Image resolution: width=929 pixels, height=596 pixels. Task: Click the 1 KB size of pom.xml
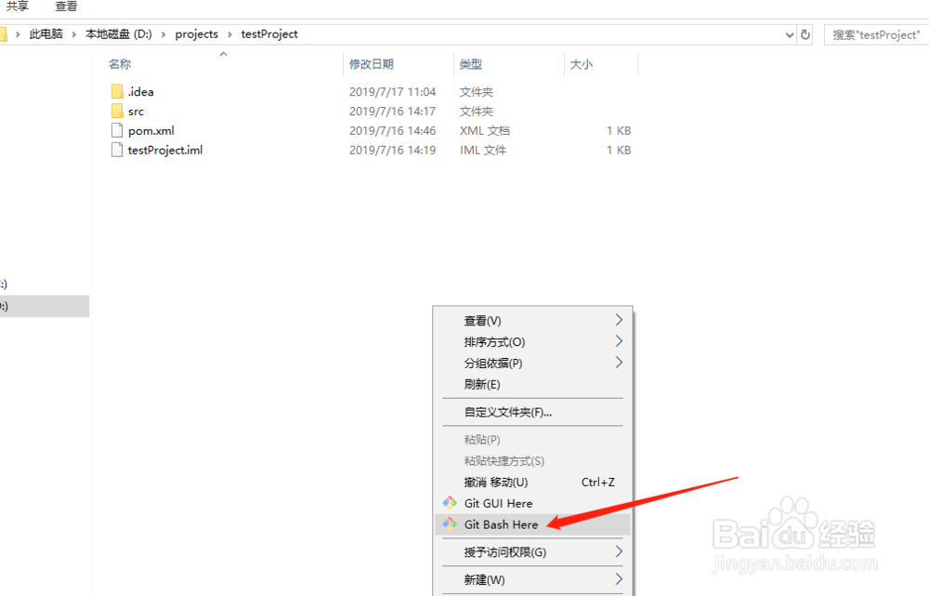coord(619,131)
